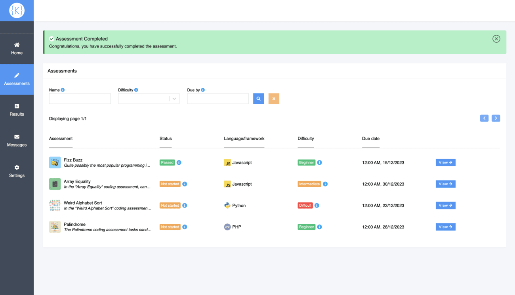Click Palindrome status info icon
The height and width of the screenshot is (295, 515).
185,227
